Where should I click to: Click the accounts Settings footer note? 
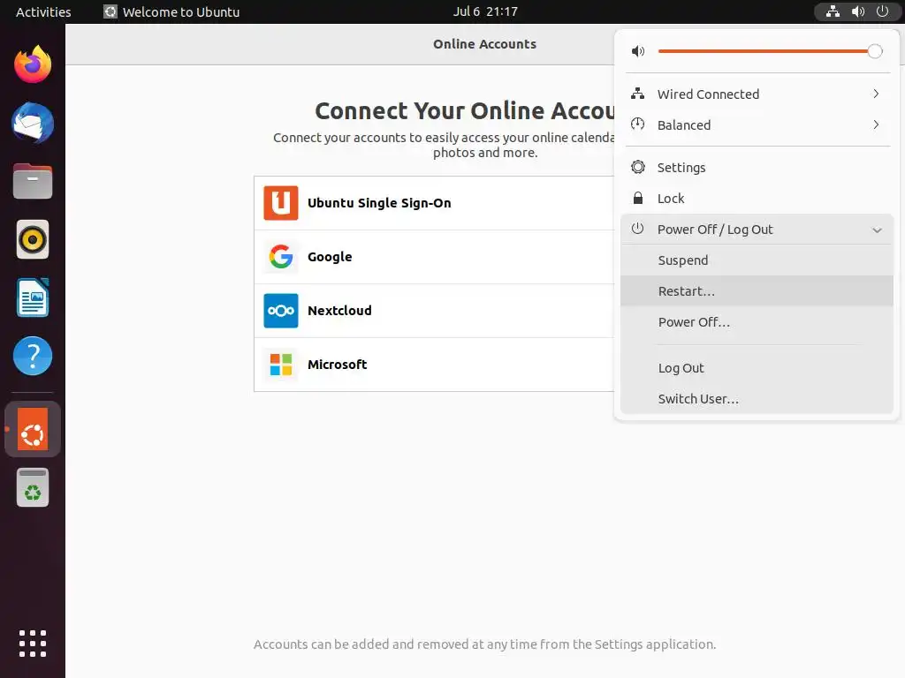tap(485, 644)
